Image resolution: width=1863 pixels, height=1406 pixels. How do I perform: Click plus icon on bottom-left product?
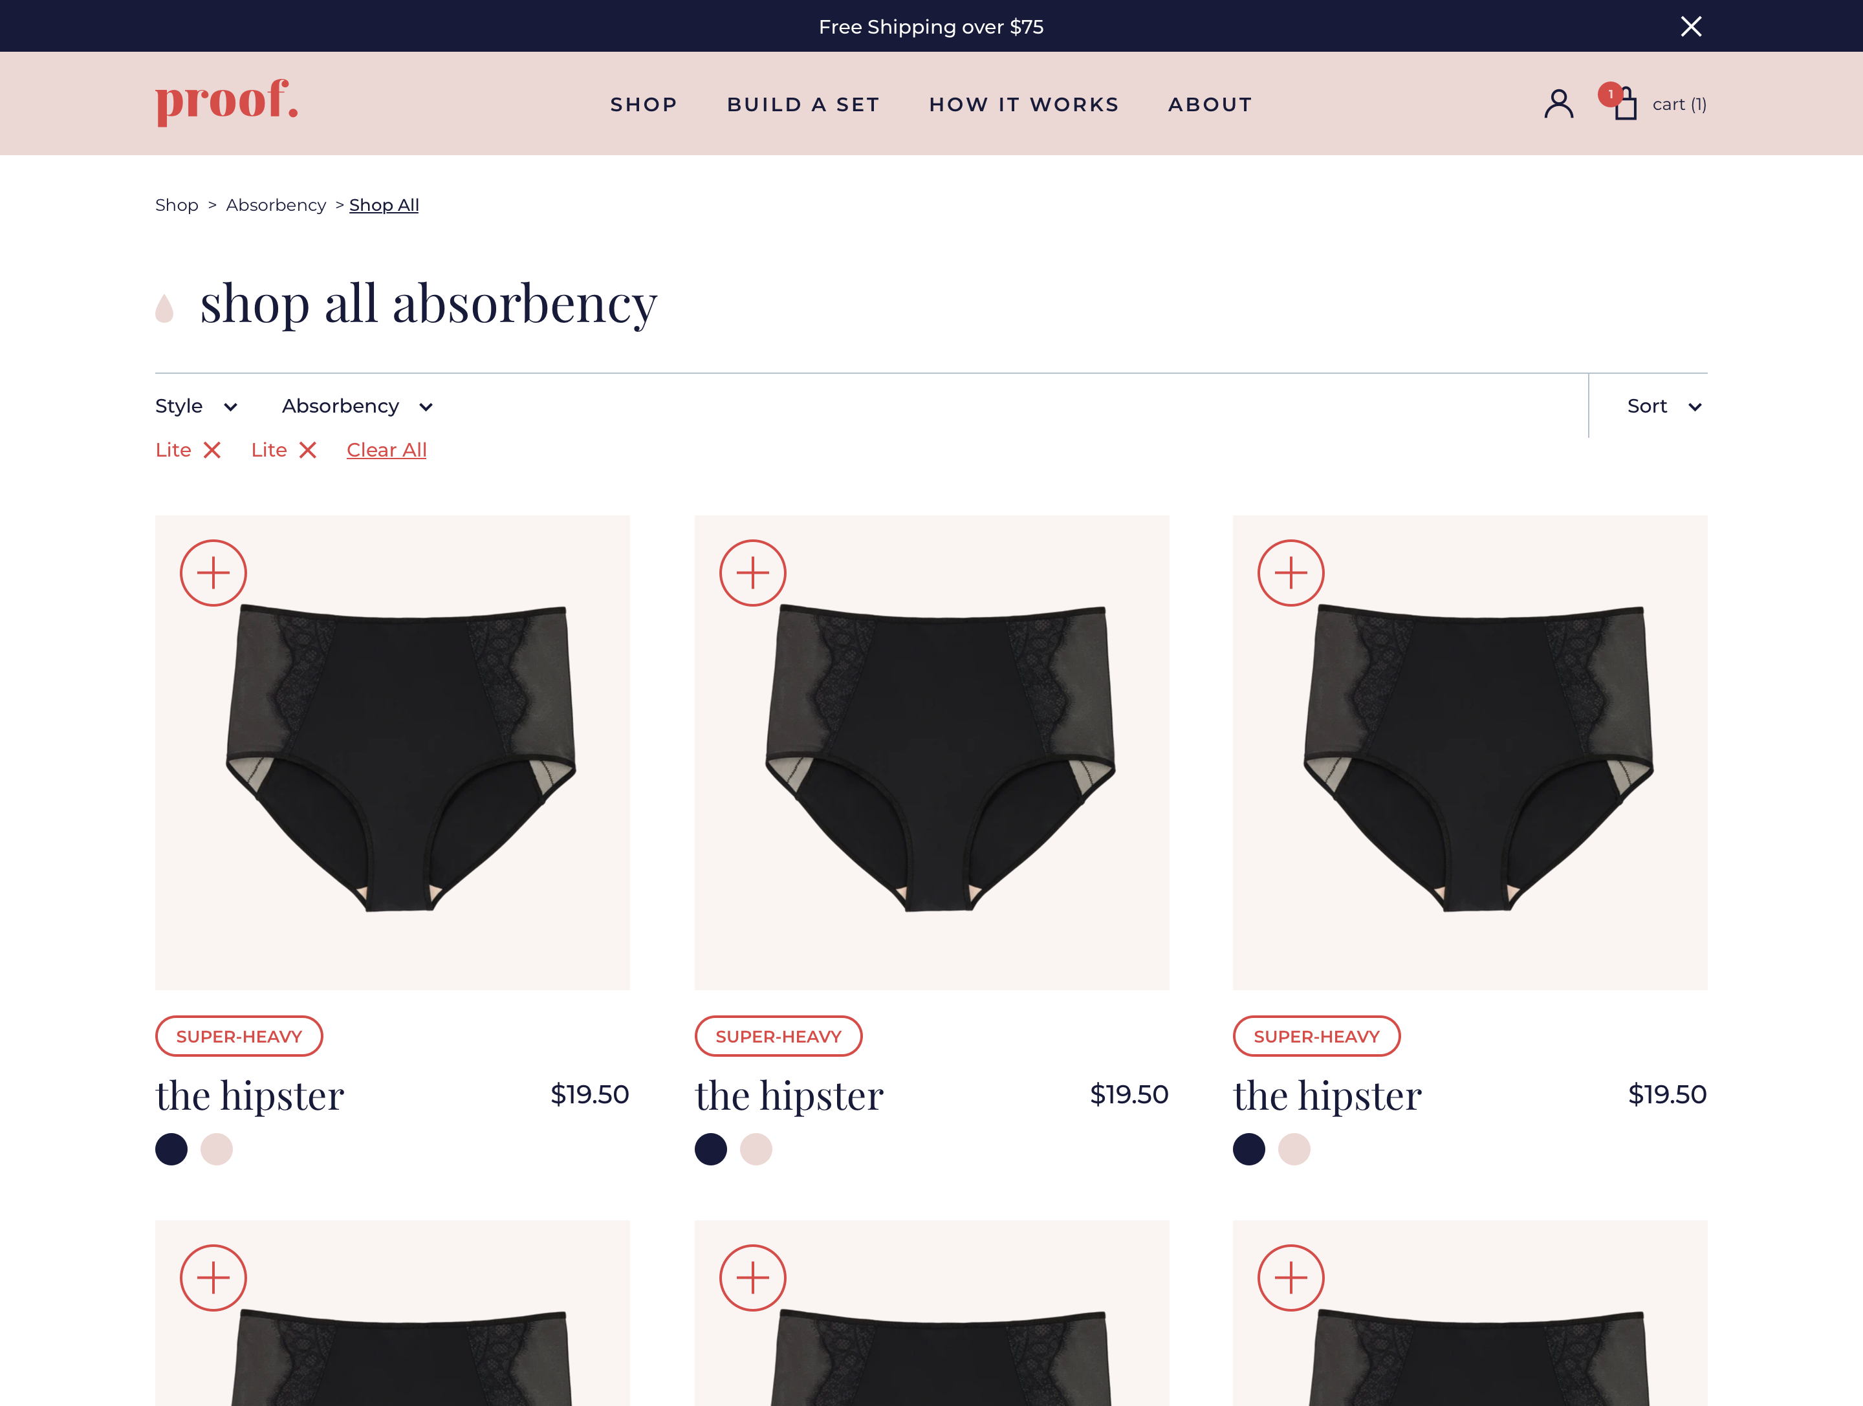click(213, 1277)
